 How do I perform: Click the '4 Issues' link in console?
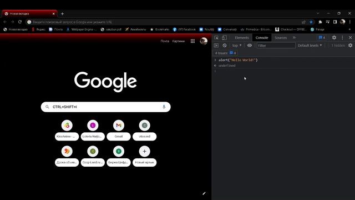(x=226, y=53)
